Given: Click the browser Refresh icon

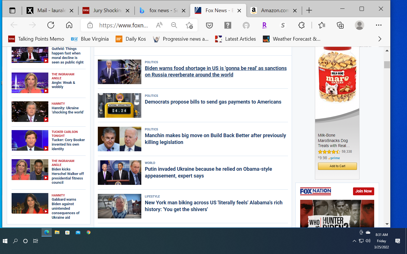Looking at the screenshot, I should coord(51,25).
